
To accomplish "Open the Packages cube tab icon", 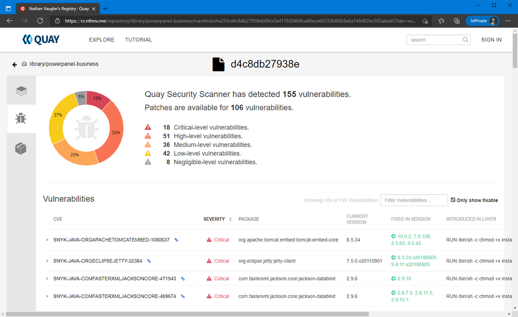I will [21, 149].
